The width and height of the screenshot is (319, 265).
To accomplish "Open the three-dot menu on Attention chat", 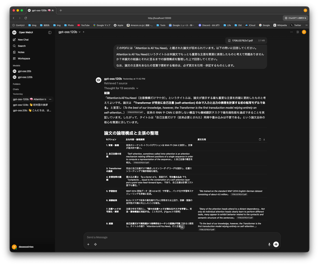I will [50, 99].
